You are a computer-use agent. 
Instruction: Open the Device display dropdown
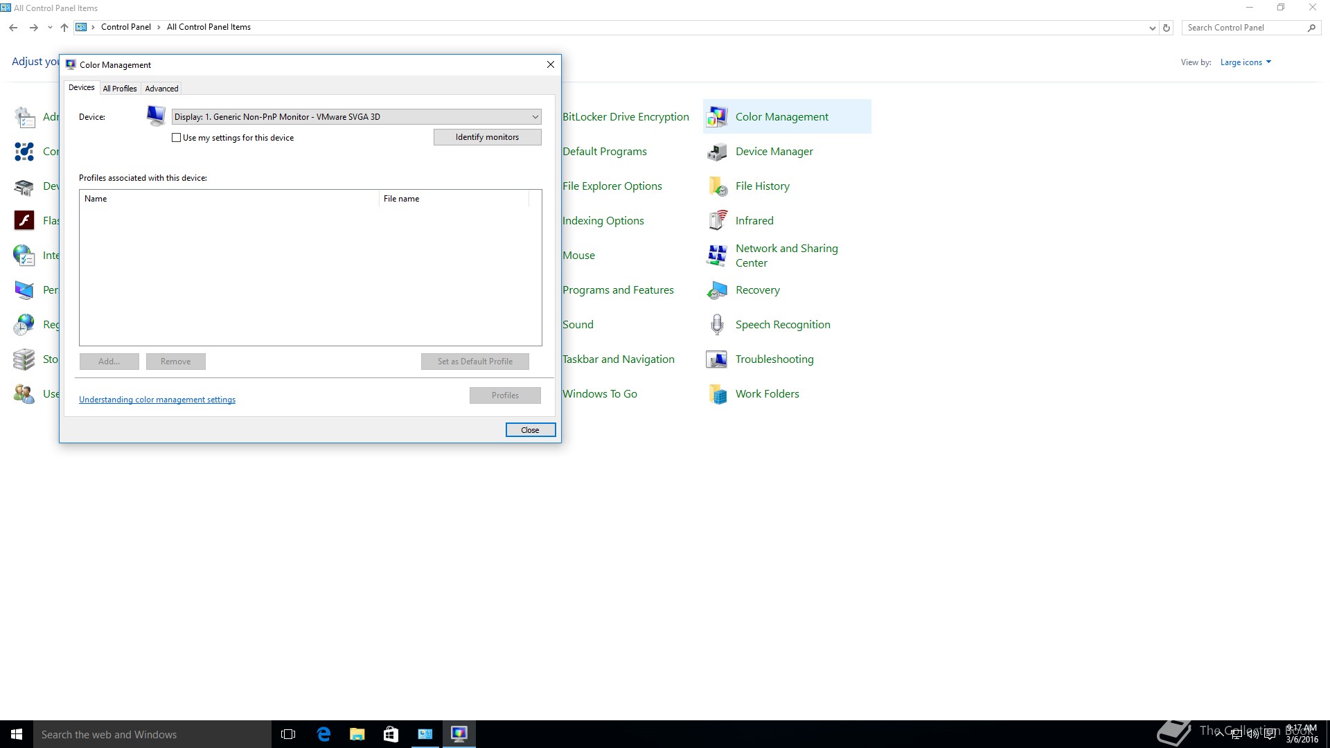click(x=534, y=116)
